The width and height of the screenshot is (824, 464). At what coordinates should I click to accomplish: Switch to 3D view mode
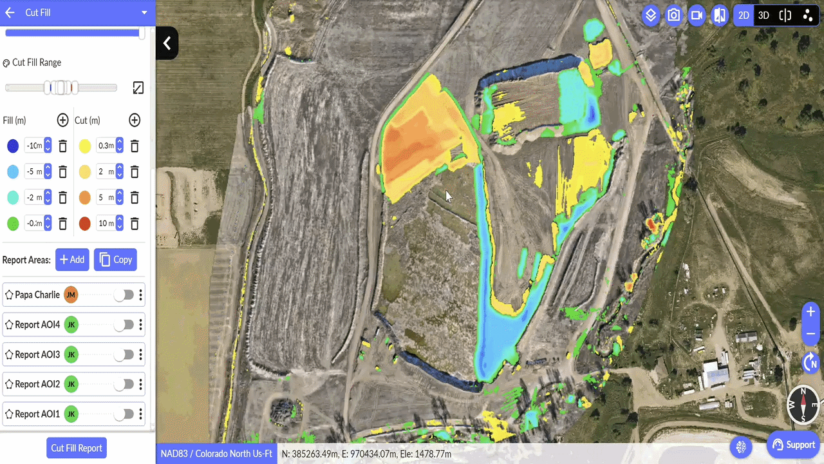(763, 15)
